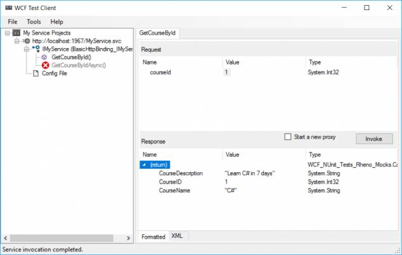This screenshot has width=402, height=255.
Task: Click the CourseID value 1 in Response
Action: pyautogui.click(x=226, y=182)
